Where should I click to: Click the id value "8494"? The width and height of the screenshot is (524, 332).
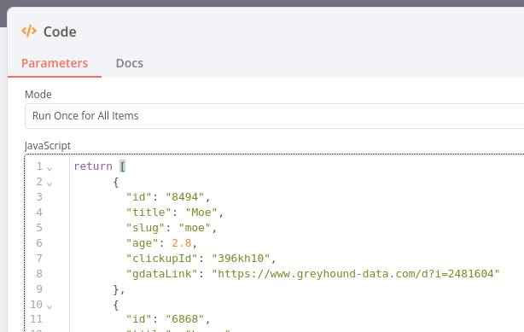tap(185, 197)
